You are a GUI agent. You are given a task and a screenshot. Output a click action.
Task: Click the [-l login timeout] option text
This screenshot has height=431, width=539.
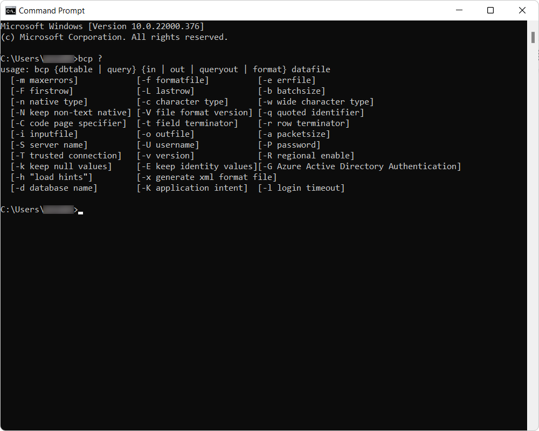coord(301,187)
